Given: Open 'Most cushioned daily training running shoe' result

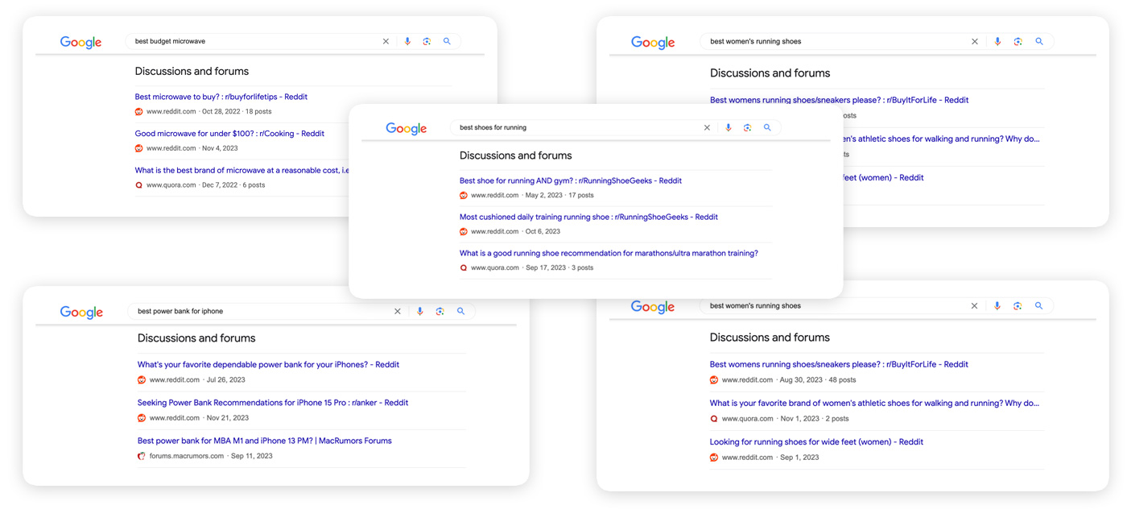Looking at the screenshot, I should pos(588,217).
